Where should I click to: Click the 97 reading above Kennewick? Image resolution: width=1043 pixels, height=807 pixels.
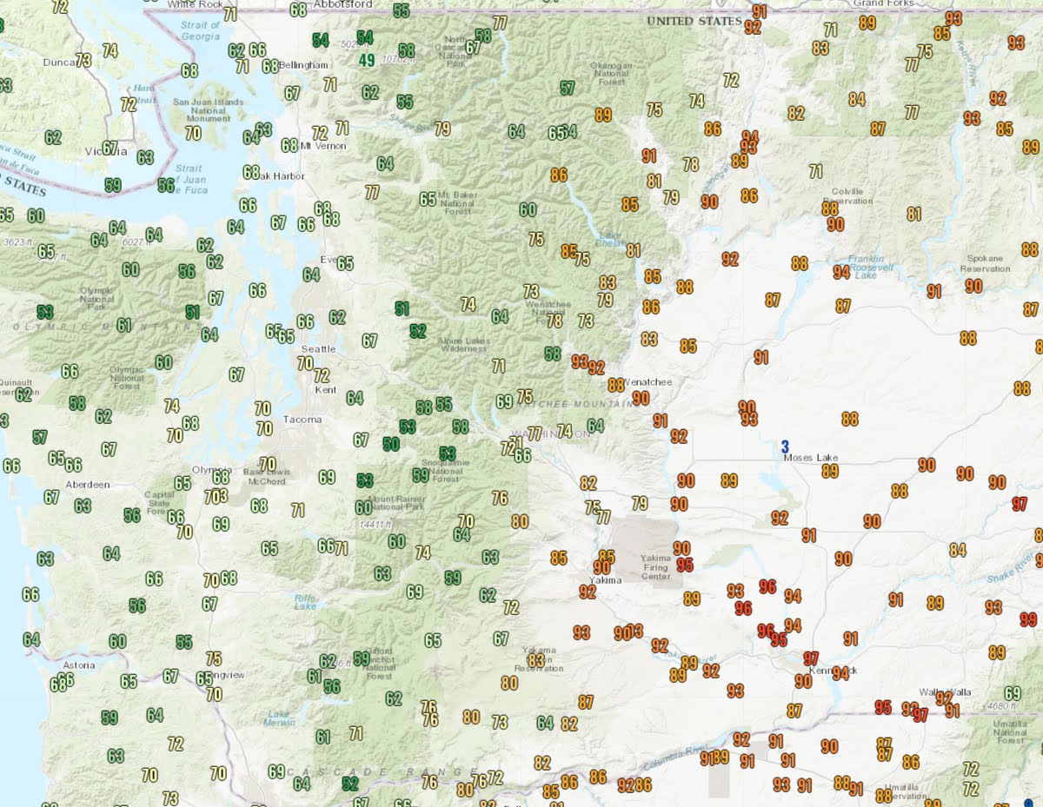(x=811, y=659)
